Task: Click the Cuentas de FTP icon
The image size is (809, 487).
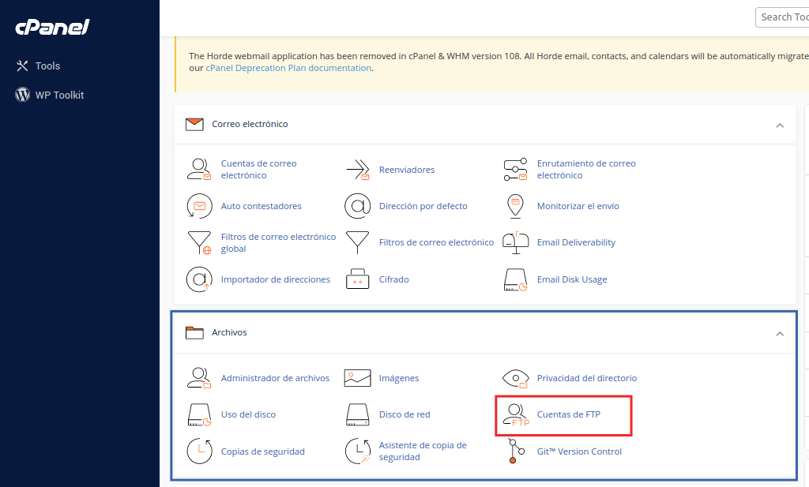Action: [x=516, y=415]
